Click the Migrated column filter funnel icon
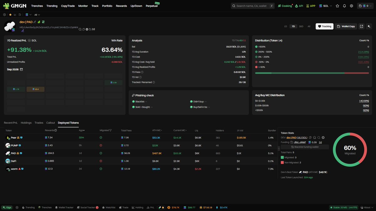Screen dimensions: 376x211 point(111,130)
